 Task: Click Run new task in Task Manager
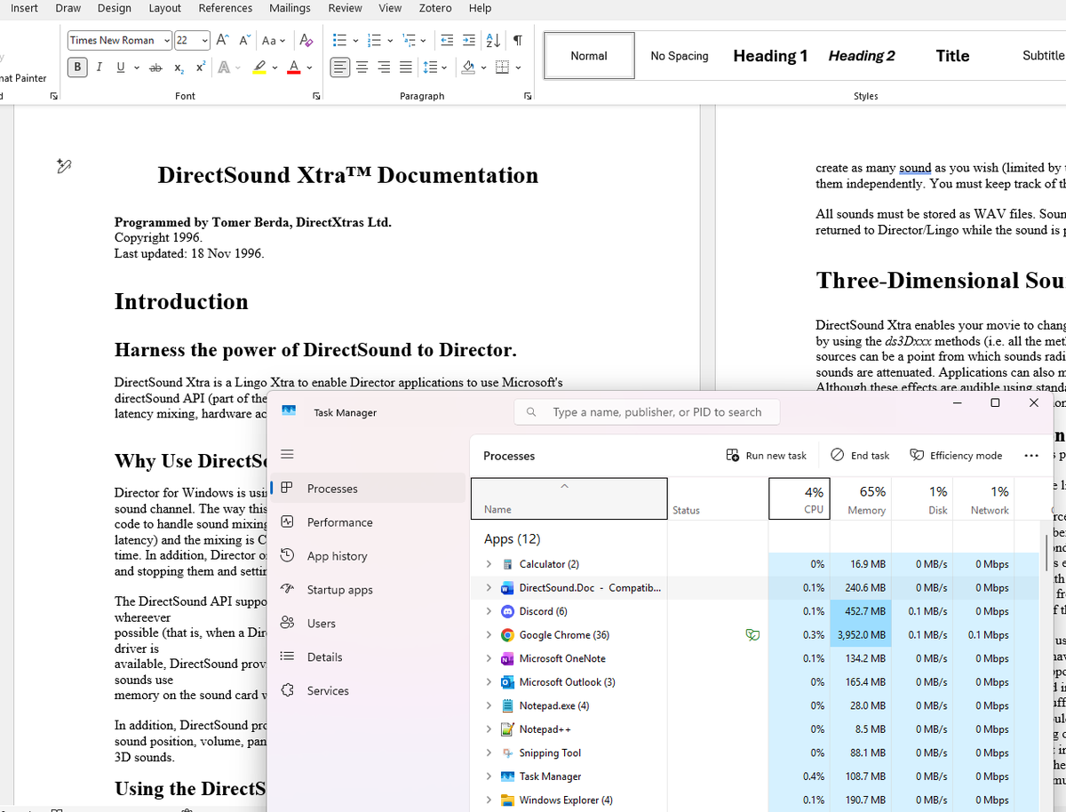point(766,455)
